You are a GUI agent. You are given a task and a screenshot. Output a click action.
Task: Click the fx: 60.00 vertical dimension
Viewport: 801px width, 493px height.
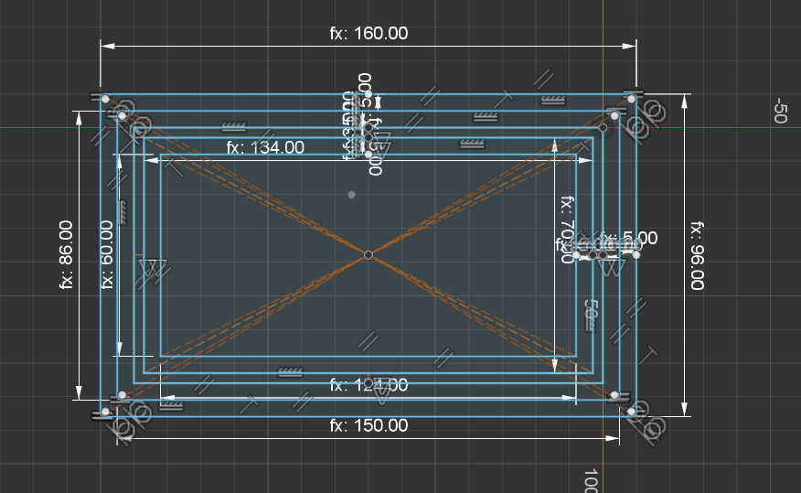click(108, 254)
